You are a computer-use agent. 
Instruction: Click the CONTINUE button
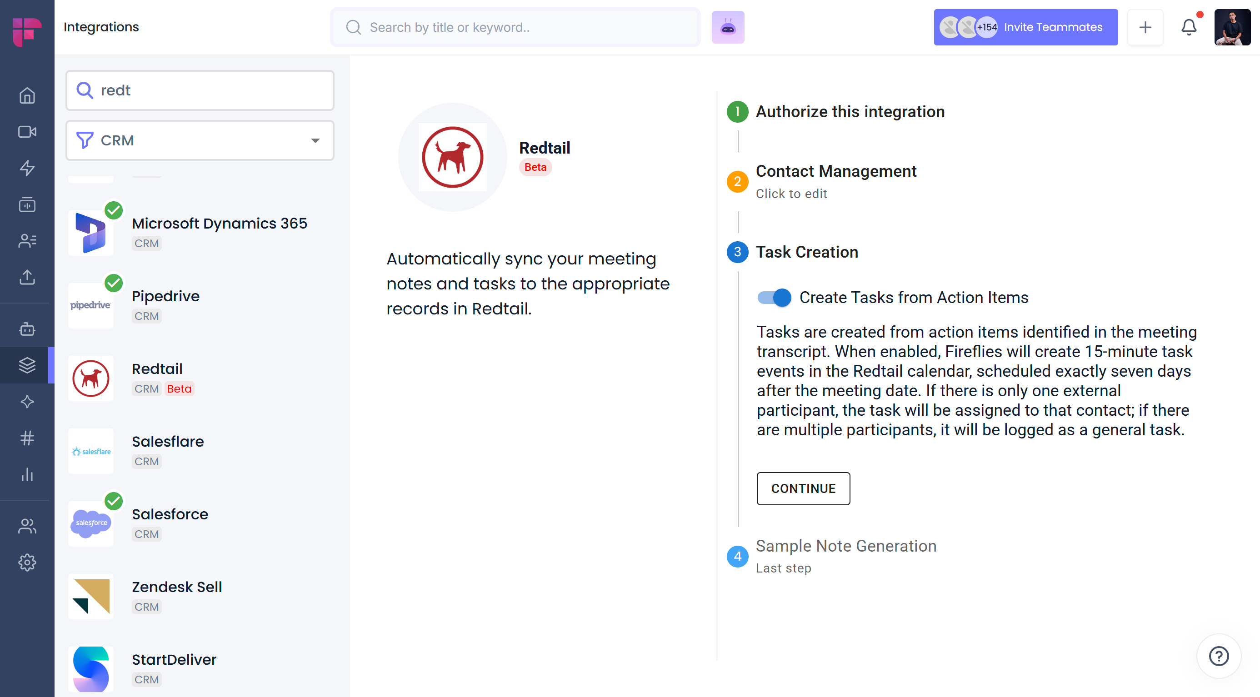[x=803, y=489]
